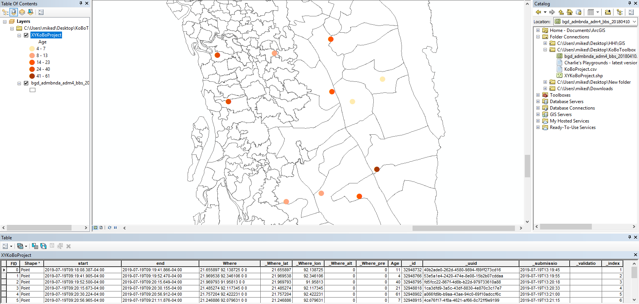This screenshot has width=639, height=304.
Task: Go to Catalog Home folder icon
Action: (569, 12)
